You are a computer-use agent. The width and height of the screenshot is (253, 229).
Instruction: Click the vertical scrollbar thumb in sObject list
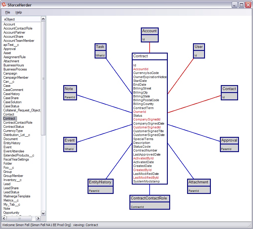pyautogui.click(x=43, y=78)
